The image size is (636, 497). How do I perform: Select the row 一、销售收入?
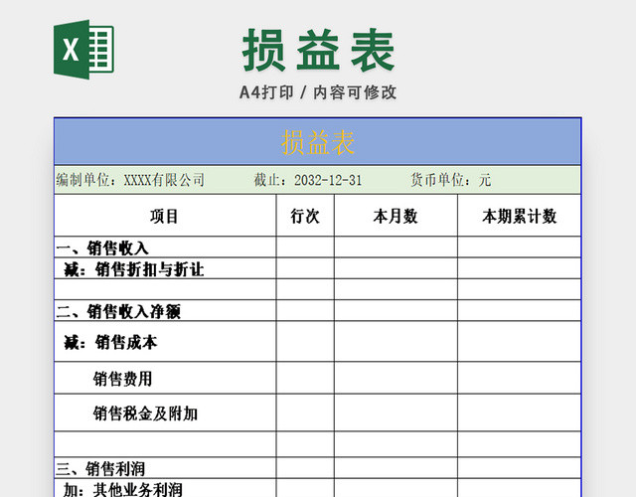click(318, 248)
